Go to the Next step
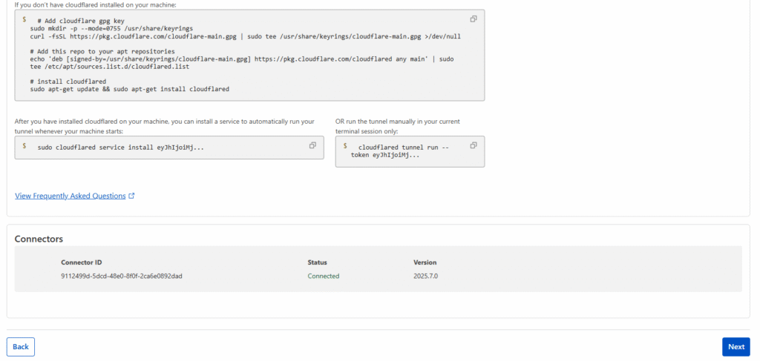Screen dimensions: 760x361 coord(736,346)
